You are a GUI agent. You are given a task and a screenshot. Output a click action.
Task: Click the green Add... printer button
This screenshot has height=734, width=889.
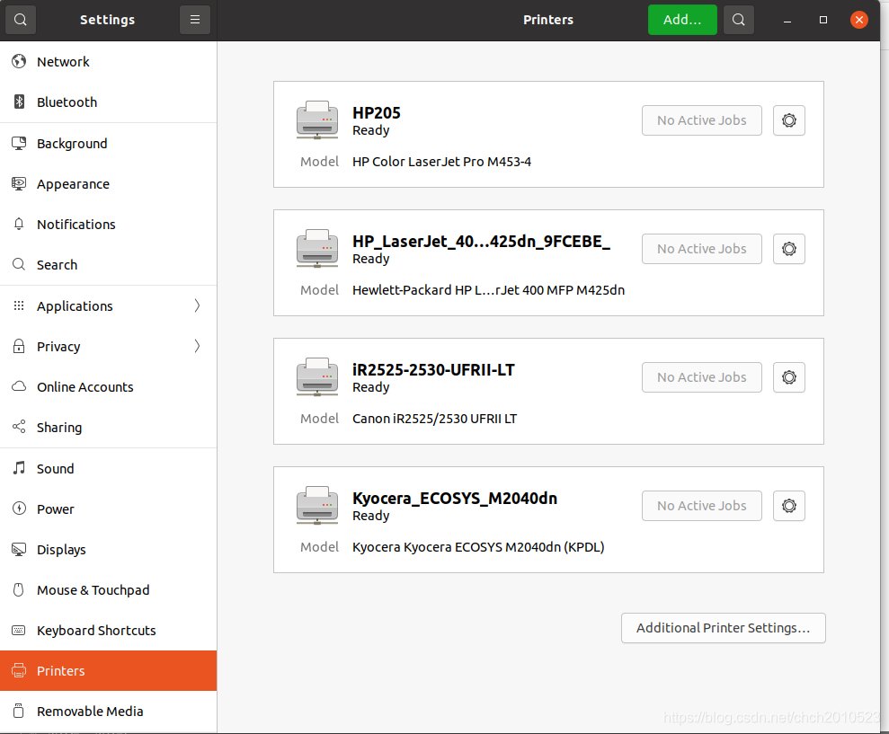(682, 20)
